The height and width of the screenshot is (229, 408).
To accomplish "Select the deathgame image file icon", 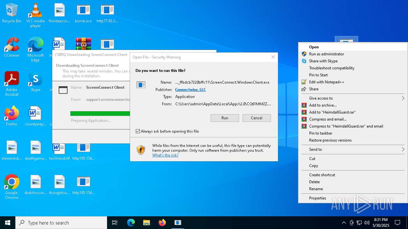I will click(35, 151).
